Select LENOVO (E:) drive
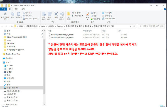Image resolution: width=167 pixels, height=107 pixels. pos(10,94)
